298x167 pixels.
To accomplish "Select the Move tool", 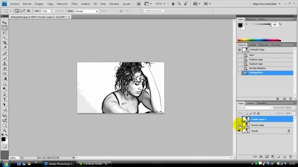I will 4,23.
